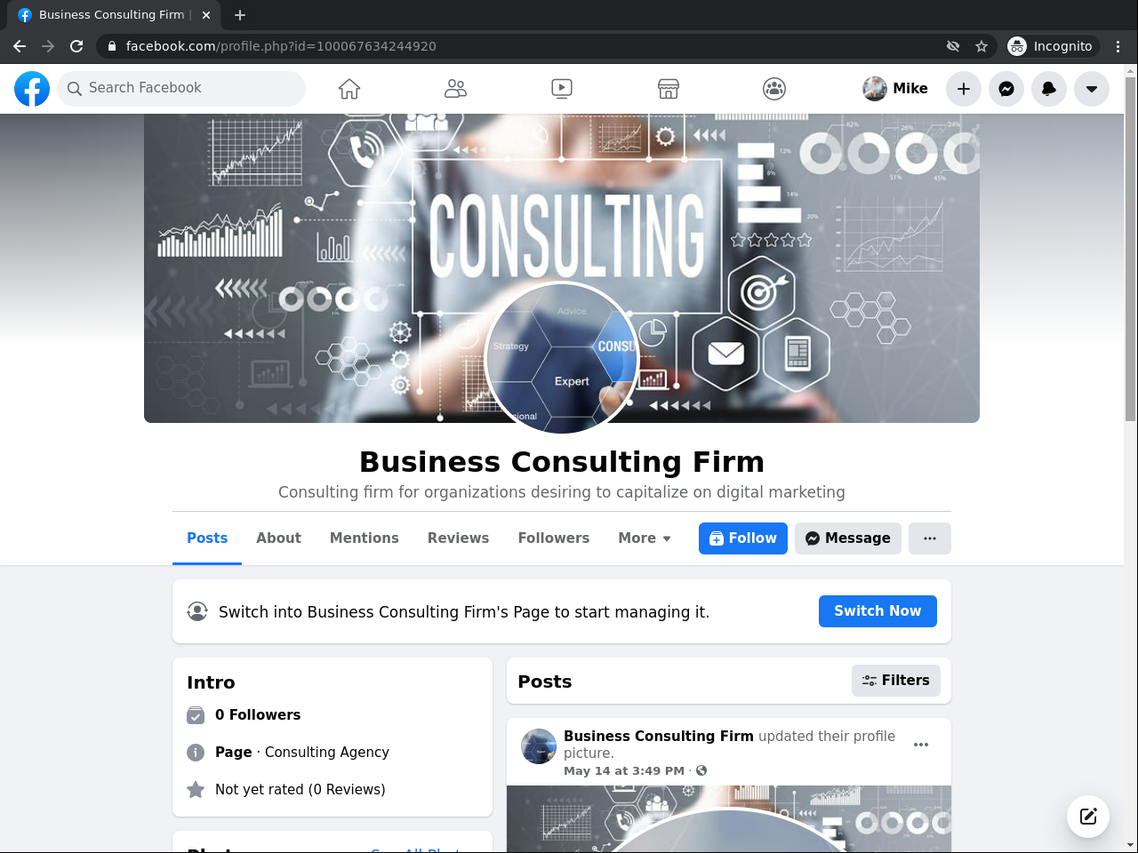Open the Friends icon in top navigation

[455, 89]
